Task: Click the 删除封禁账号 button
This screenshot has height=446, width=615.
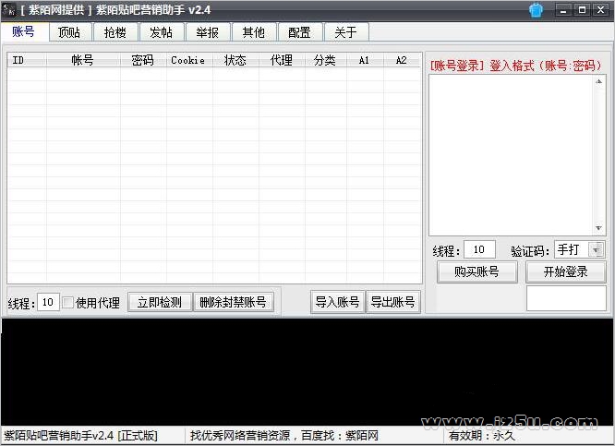Action: click(233, 302)
